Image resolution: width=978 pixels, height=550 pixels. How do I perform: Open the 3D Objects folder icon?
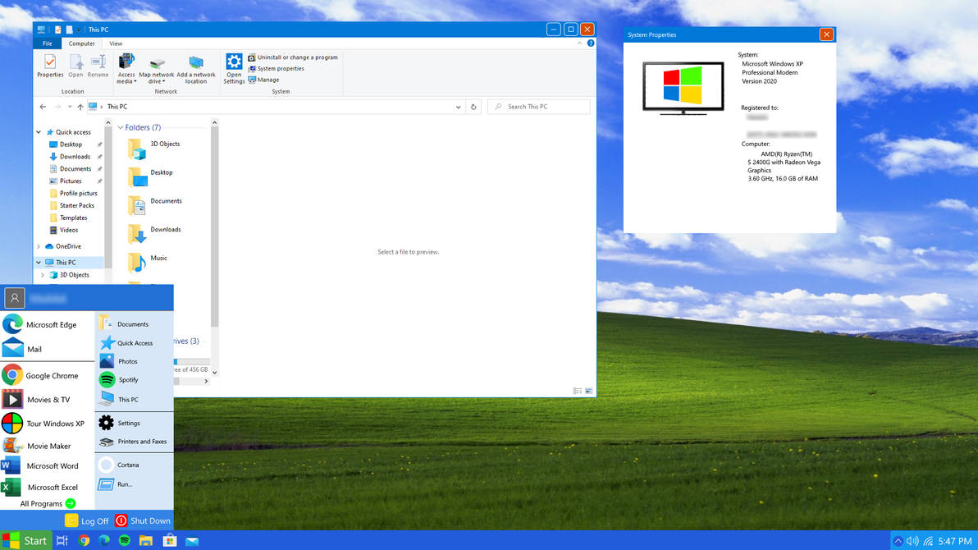[137, 149]
